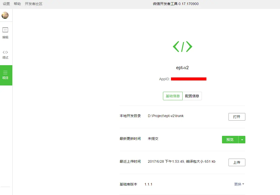Viewport: 280px width, 195px height.
Task: Click the AppID label
Action: tap(164, 79)
